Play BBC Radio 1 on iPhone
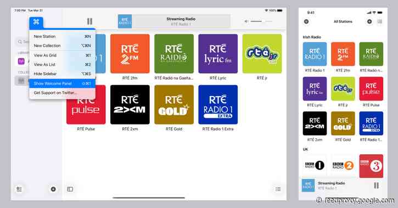 pyautogui.click(x=315, y=166)
